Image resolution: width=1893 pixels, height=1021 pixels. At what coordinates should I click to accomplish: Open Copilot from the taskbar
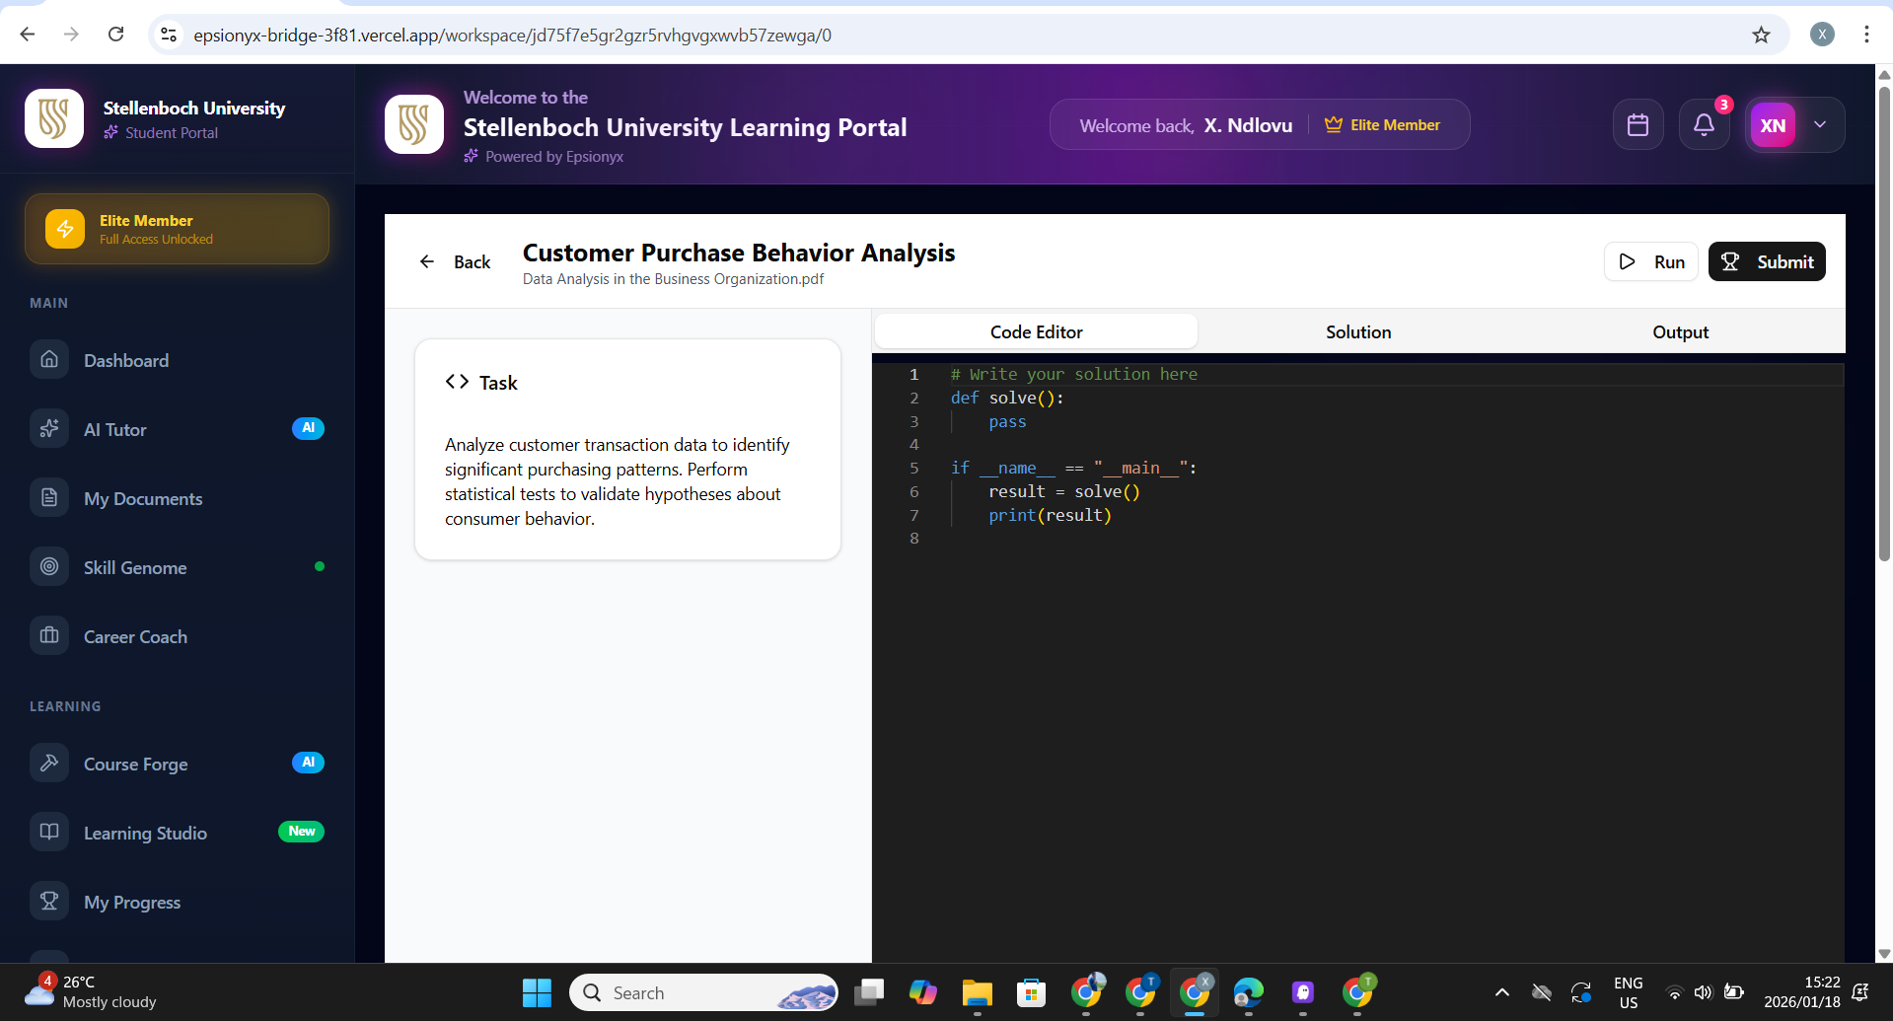(x=923, y=992)
